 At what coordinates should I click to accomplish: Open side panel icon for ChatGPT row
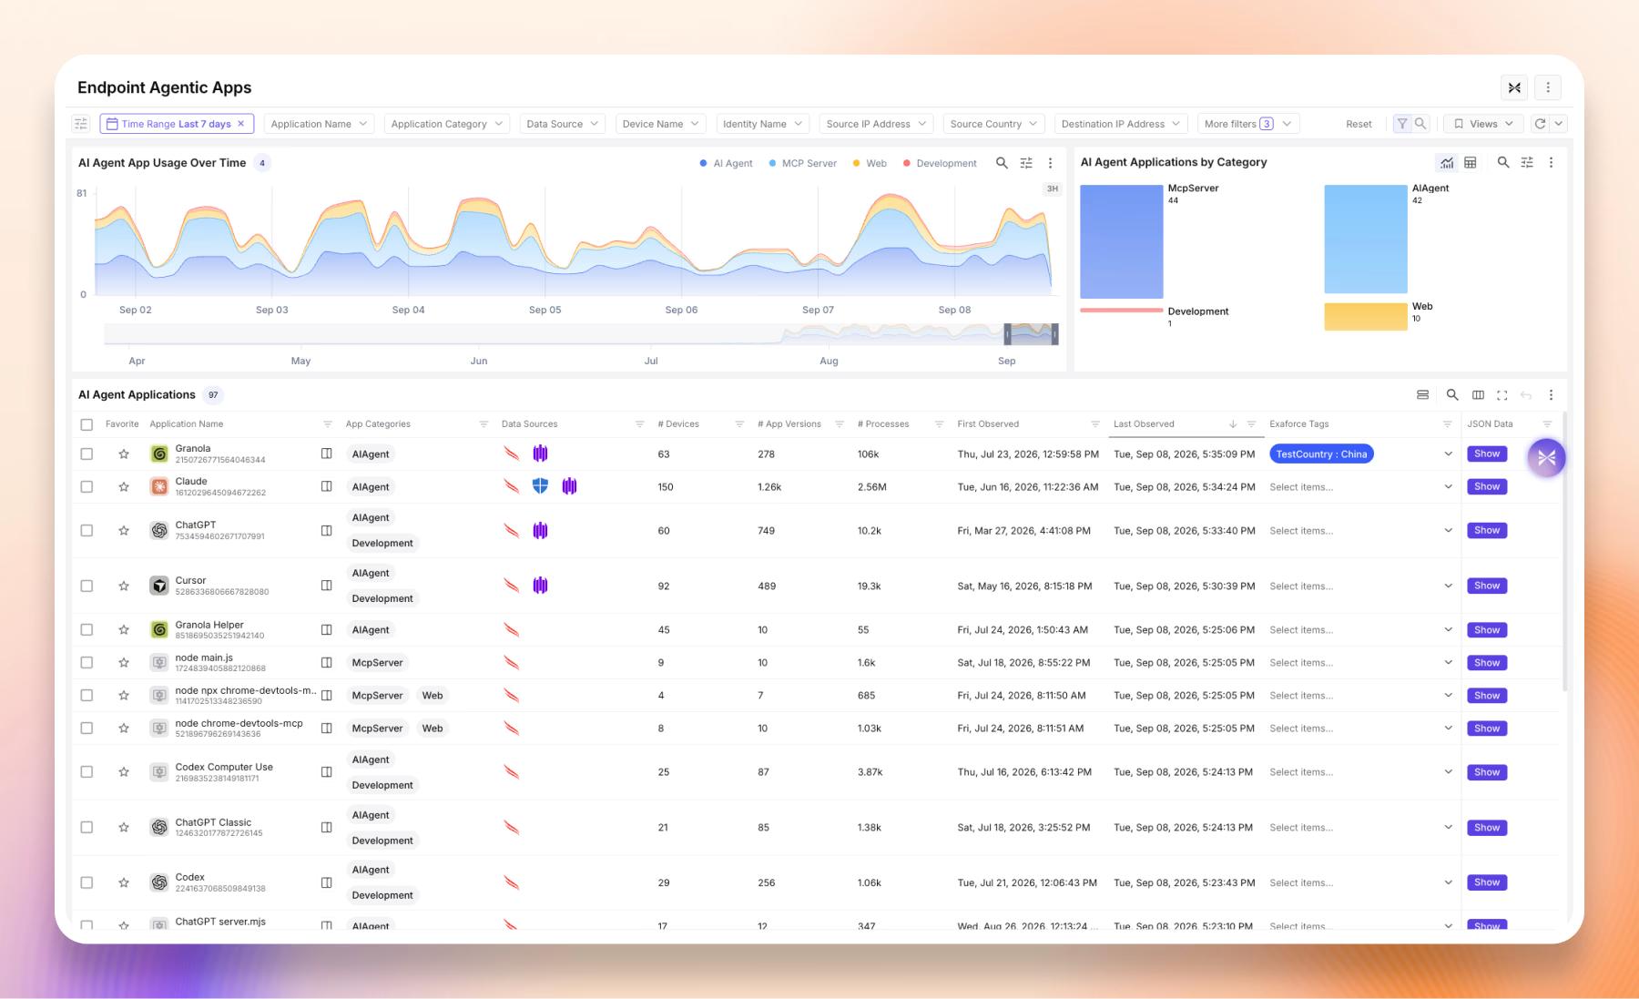click(x=326, y=530)
